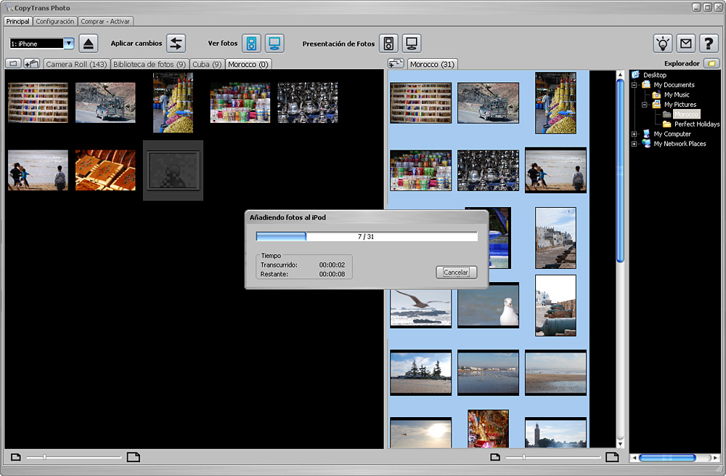Expand the My Computer tree node

point(635,134)
